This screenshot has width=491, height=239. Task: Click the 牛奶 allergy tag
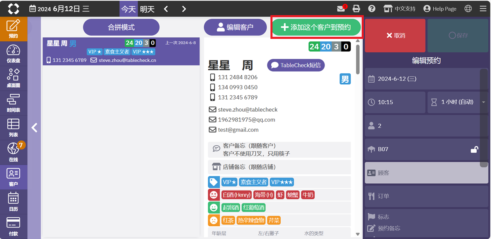point(307,195)
